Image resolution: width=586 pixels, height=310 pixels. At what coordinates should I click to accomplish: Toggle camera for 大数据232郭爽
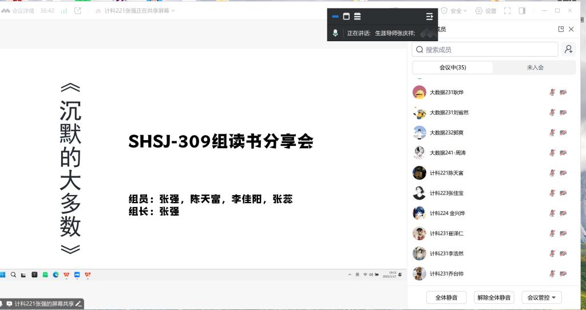[x=563, y=133]
